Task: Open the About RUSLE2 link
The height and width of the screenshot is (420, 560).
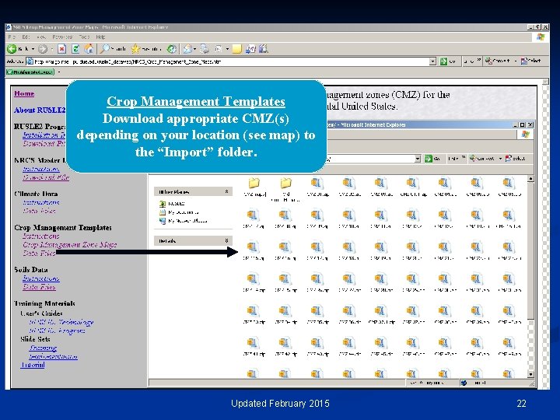Action: point(40,110)
